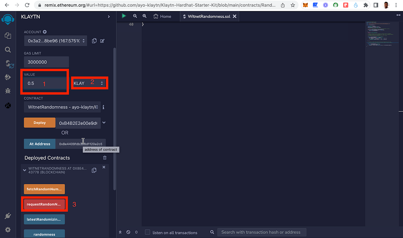Clear all deployed contracts with trash icon
The image size is (403, 238).
pos(105,158)
